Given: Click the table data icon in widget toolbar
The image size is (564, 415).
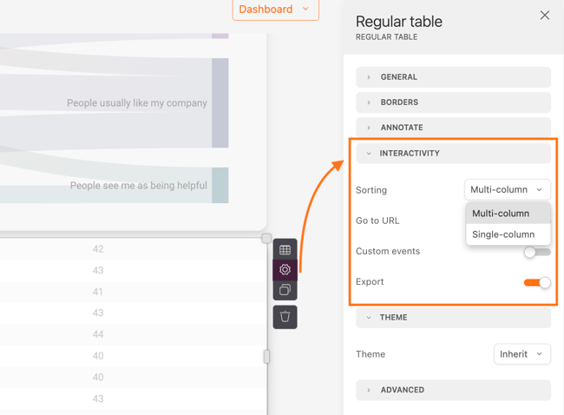Looking at the screenshot, I should (x=285, y=250).
